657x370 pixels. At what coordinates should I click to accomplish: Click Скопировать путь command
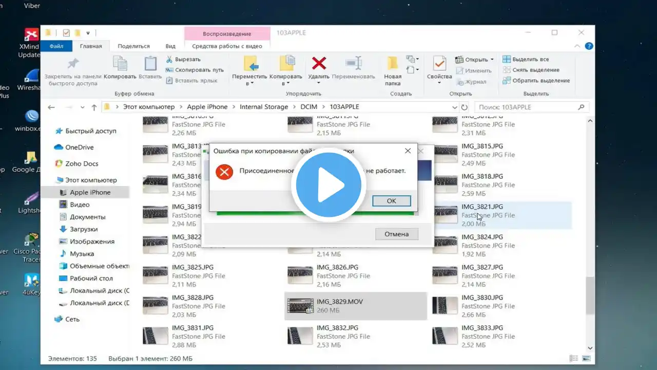(x=195, y=70)
